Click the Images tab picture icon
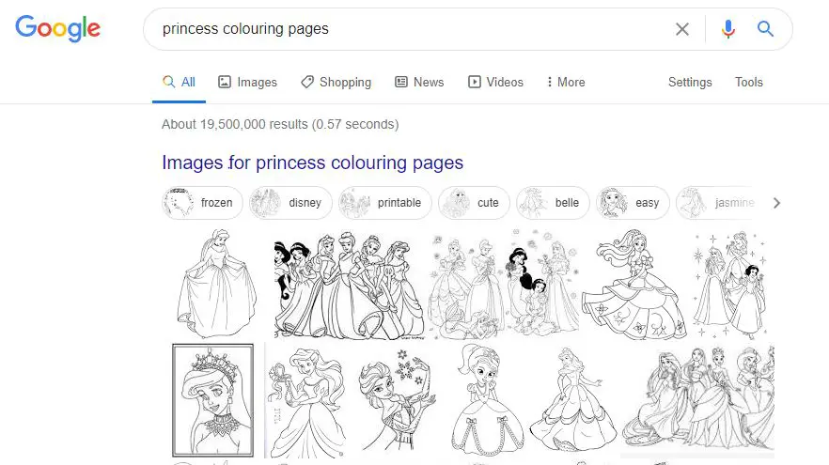This screenshot has height=465, width=829. (x=225, y=82)
